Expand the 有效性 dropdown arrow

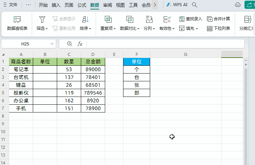point(173,29)
